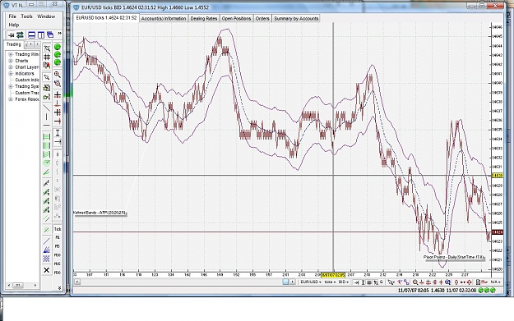Select the M5 interval button

tap(58, 246)
